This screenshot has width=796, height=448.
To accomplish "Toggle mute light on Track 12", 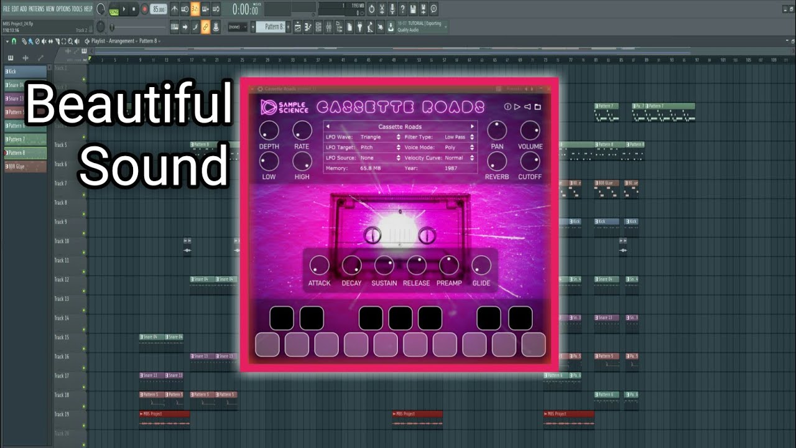I will pos(84,292).
